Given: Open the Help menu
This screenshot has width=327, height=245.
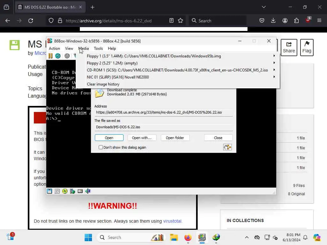Looking at the screenshot, I should (112, 48).
